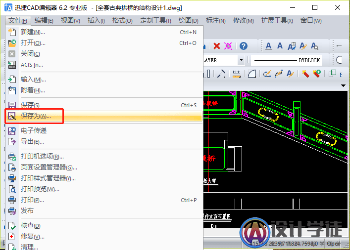Open the 插入(I) menu
Image resolution: width=350 pixels, height=250 pixels.
(x=96, y=21)
